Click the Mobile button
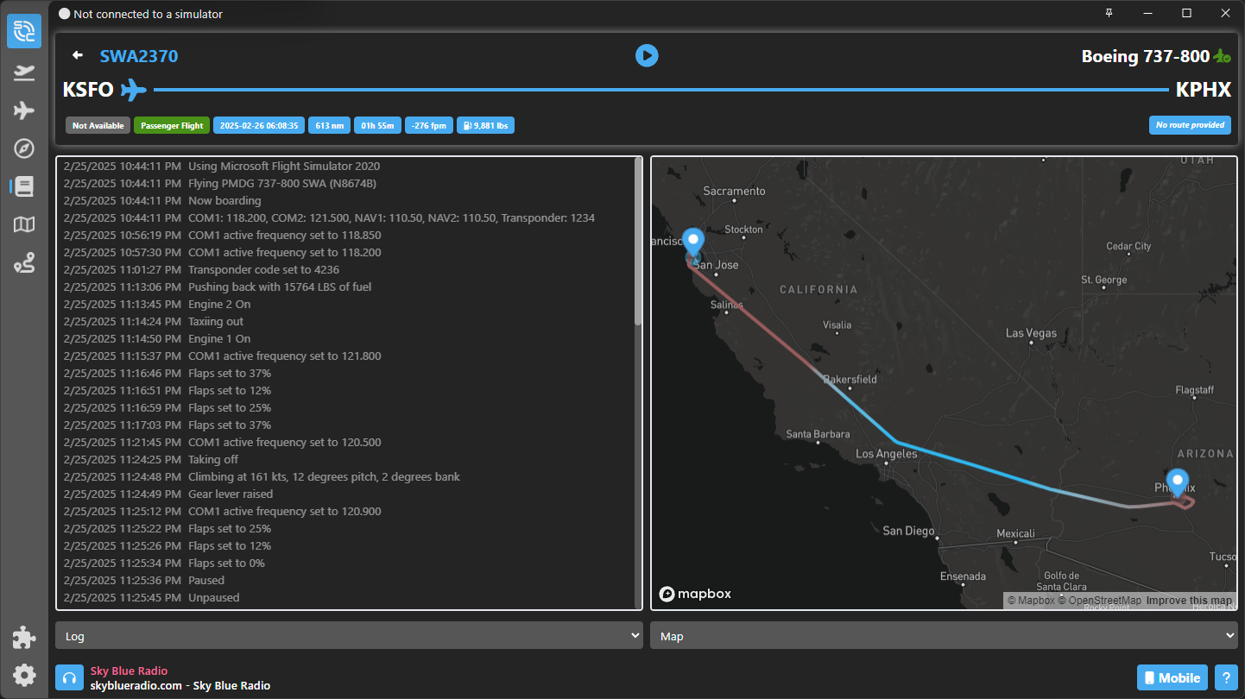The width and height of the screenshot is (1245, 699). [1172, 677]
